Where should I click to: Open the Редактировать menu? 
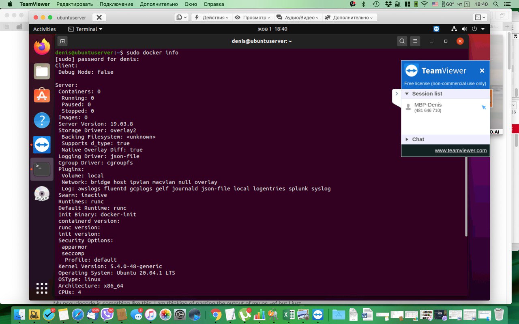tap(75, 4)
